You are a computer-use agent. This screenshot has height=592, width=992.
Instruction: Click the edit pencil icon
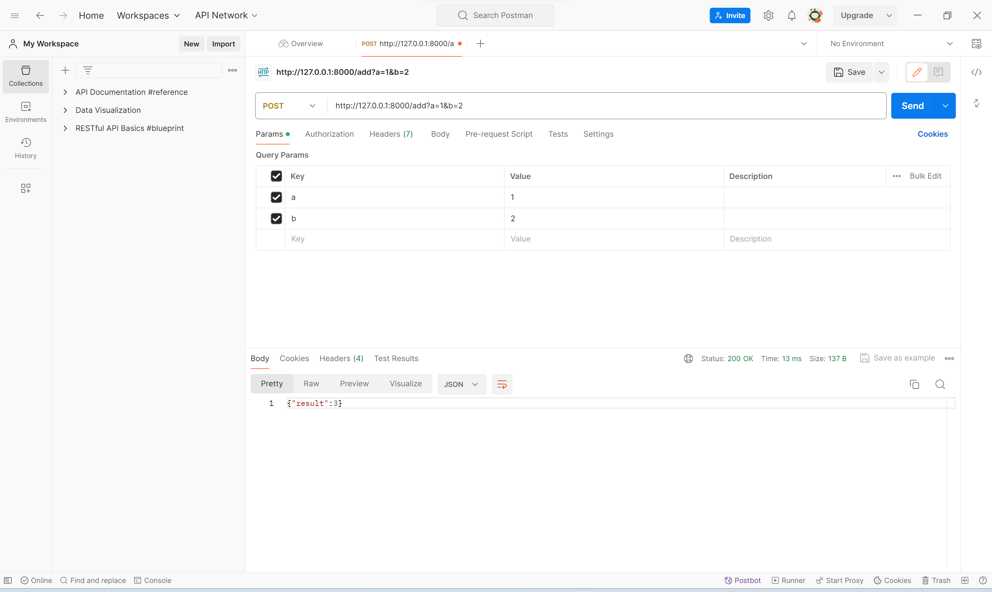tap(917, 72)
